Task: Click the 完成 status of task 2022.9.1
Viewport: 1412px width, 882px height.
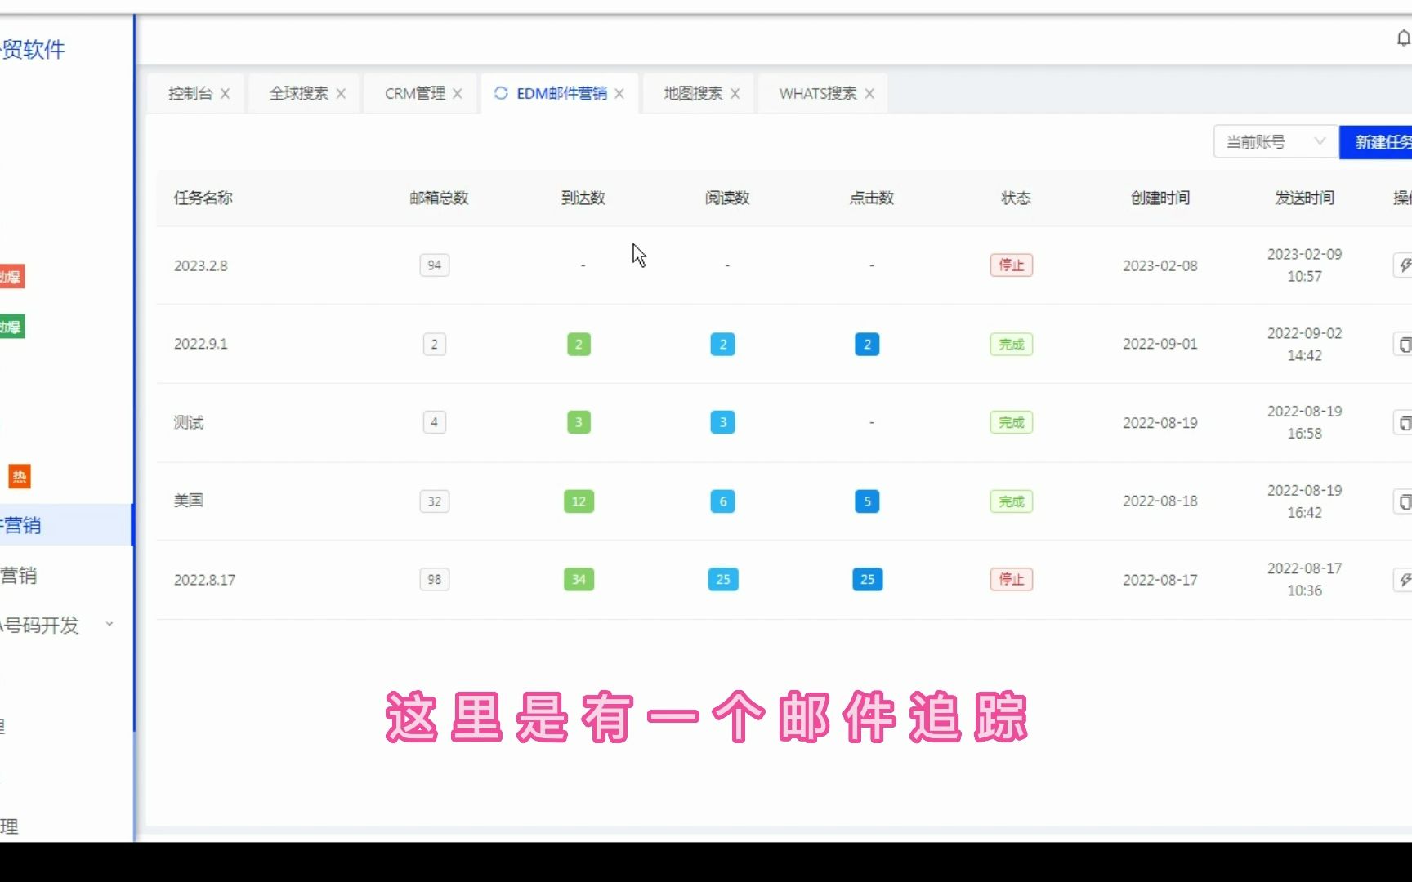Action: pos(1012,345)
